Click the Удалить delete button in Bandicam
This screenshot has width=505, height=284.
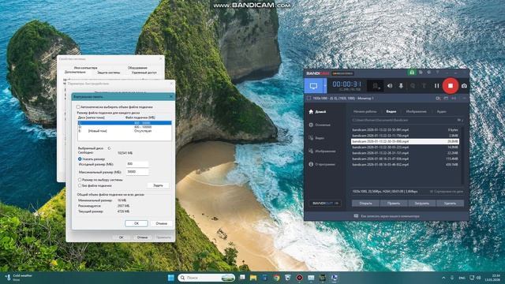coord(450,204)
